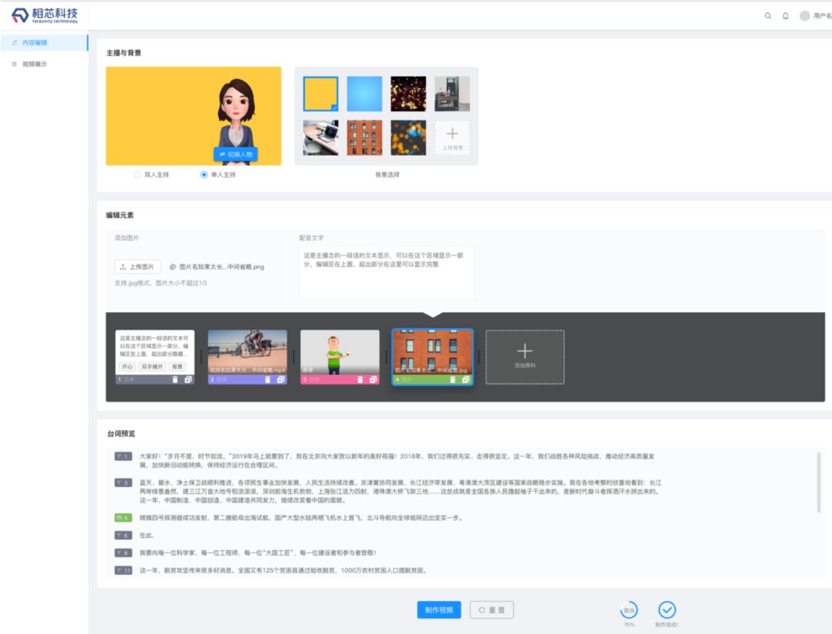Click script line starting 嫦娥四号探测器成功发射
Screen dimensions: 832x634
pos(301,518)
